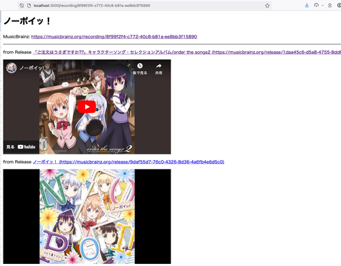
Task: Expand the dropdown arrow beside the gauge icon
Action: tap(323, 5)
